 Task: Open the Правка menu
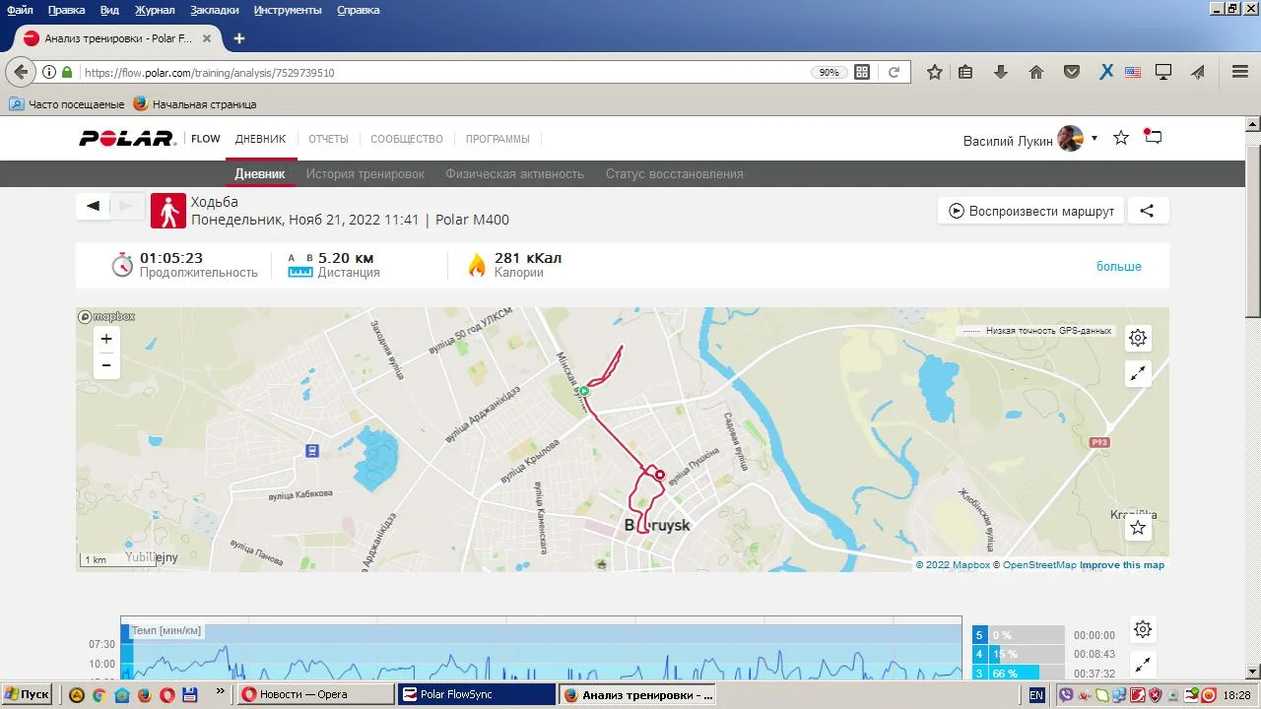[66, 10]
